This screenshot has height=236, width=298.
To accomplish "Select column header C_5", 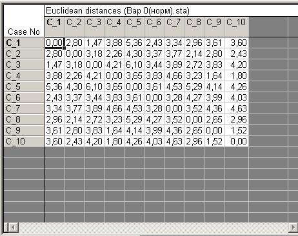I will (134, 26).
